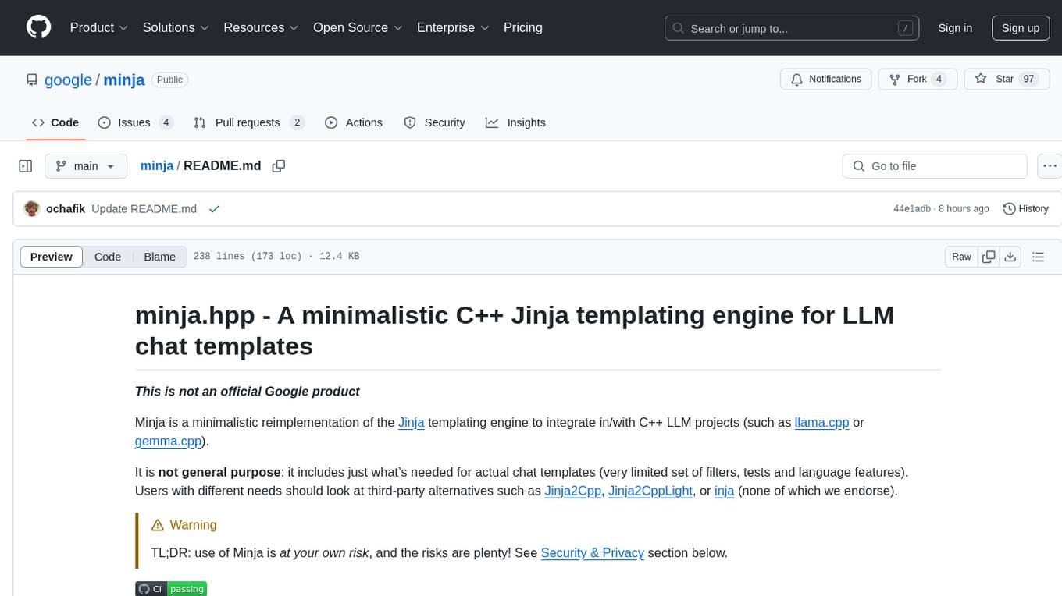Open the Issues tab
The width and height of the screenshot is (1062, 596).
tap(135, 122)
